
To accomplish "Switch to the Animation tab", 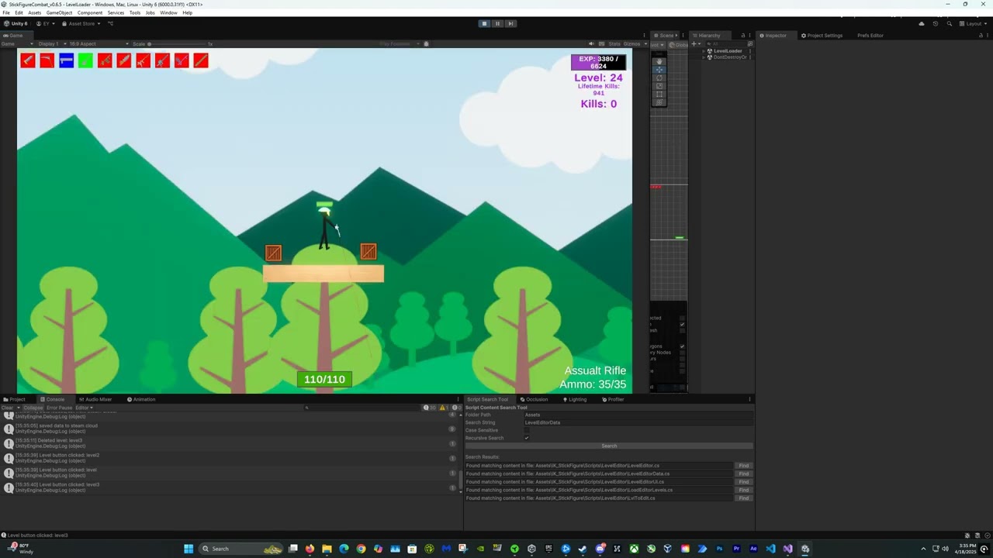I will 141,399.
